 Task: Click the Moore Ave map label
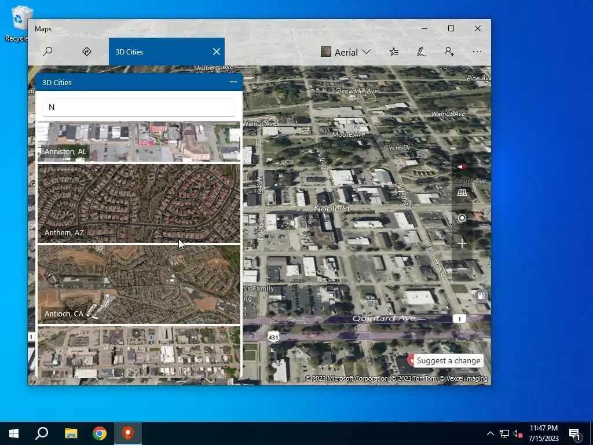pyautogui.click(x=348, y=134)
